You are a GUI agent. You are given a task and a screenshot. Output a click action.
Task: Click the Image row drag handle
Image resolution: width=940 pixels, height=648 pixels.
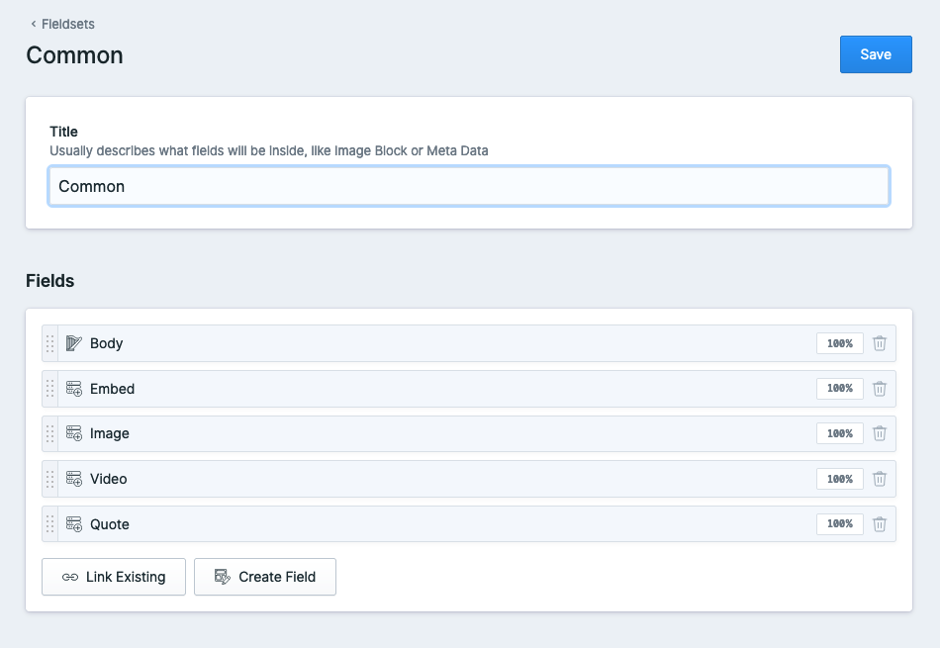pos(49,433)
